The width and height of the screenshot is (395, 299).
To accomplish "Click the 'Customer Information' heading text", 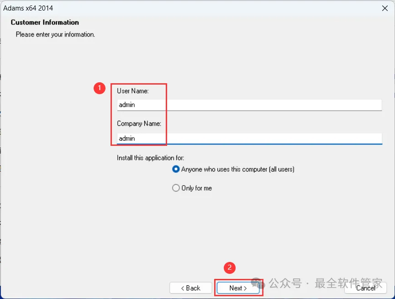I will click(45, 22).
